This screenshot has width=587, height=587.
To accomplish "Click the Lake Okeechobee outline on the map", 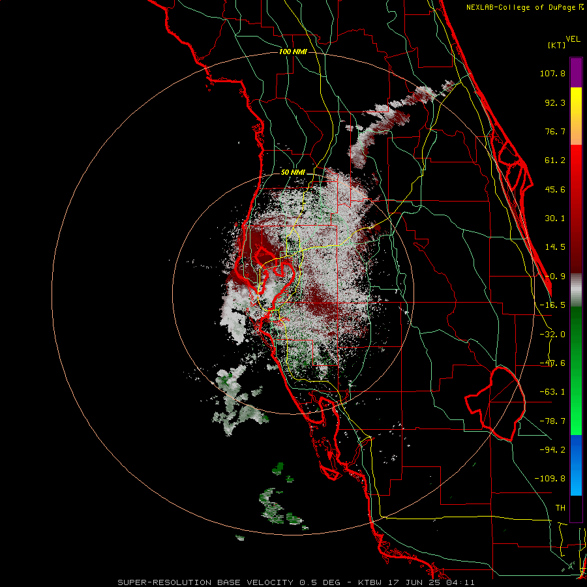I will click(495, 404).
